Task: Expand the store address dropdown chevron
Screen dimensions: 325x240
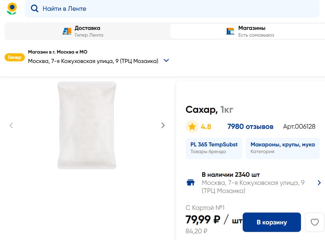Action: click(x=166, y=61)
